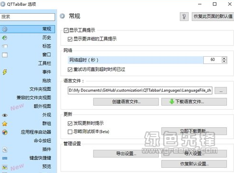This screenshot has height=173, width=234.
Task: Click the 外观 eye icon
Action: 5,115
